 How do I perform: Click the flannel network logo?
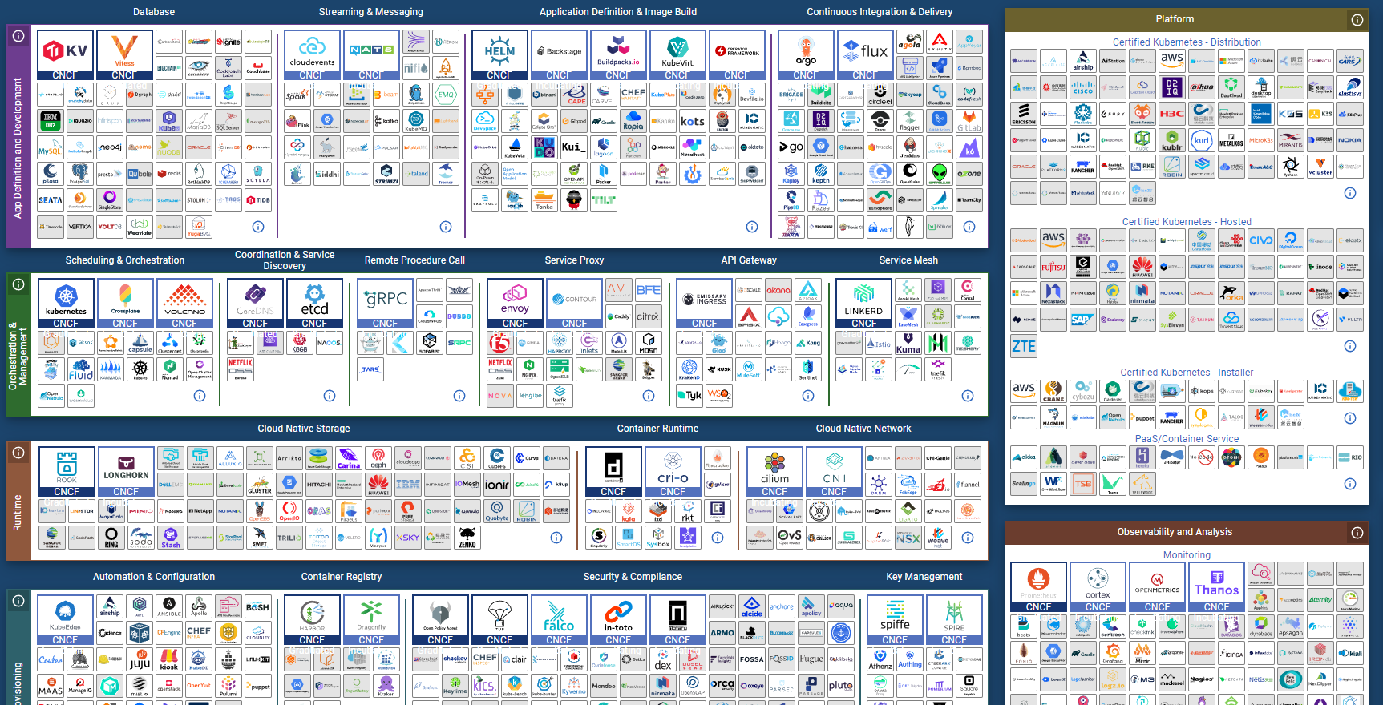pos(968,485)
